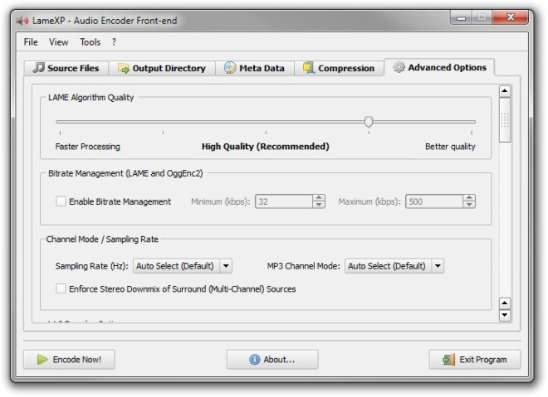Click the Minimum kbps field showing 32

[x=283, y=201]
